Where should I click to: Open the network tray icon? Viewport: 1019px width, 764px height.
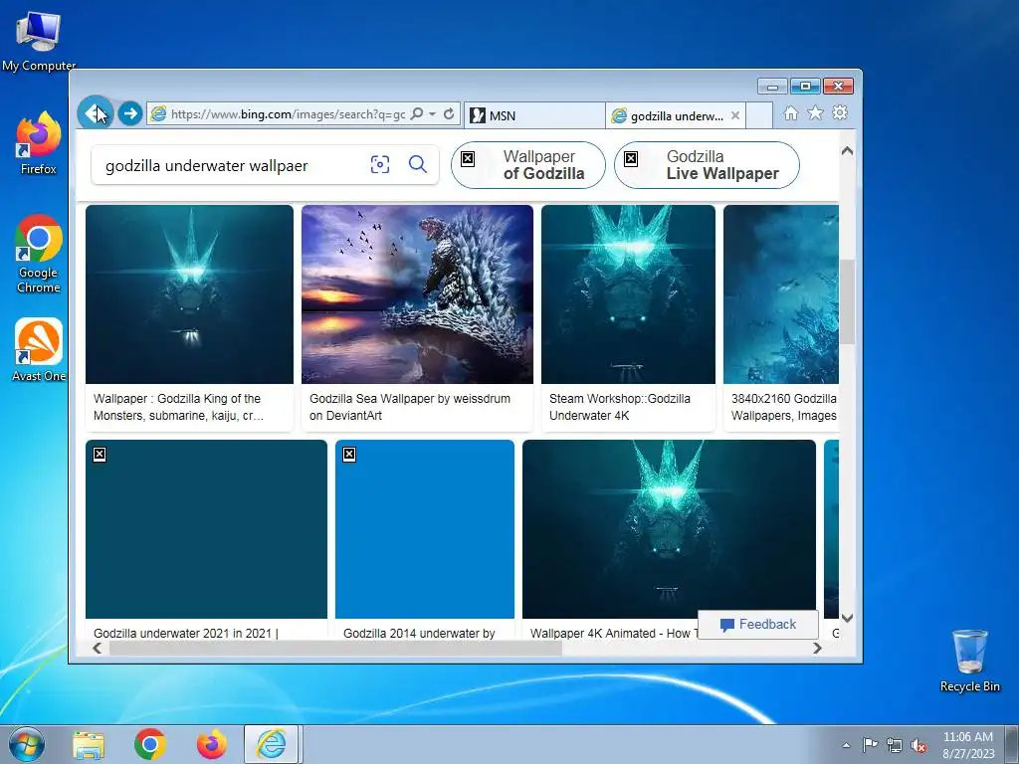895,745
